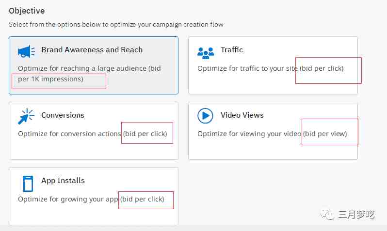Select the Brand Awareness and Reach title
This screenshot has height=231, width=387.
pos(92,49)
